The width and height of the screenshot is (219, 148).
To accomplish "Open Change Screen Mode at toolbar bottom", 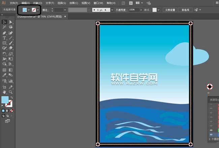I will pyautogui.click(x=7, y=121).
